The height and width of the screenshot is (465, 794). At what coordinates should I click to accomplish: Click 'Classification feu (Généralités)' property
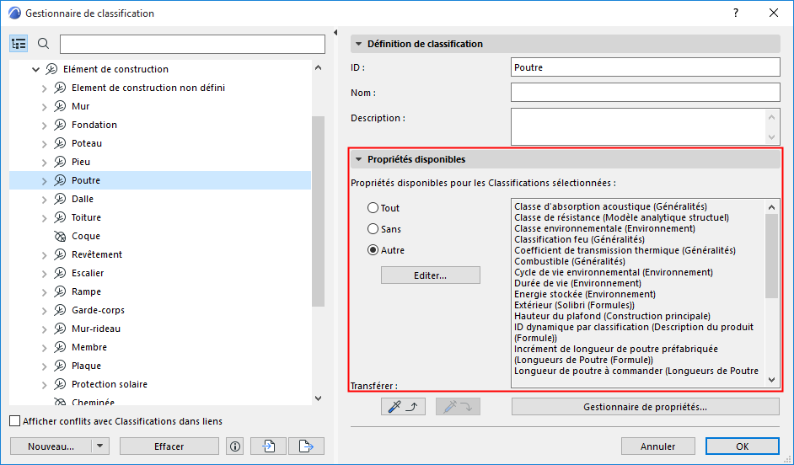pos(579,239)
